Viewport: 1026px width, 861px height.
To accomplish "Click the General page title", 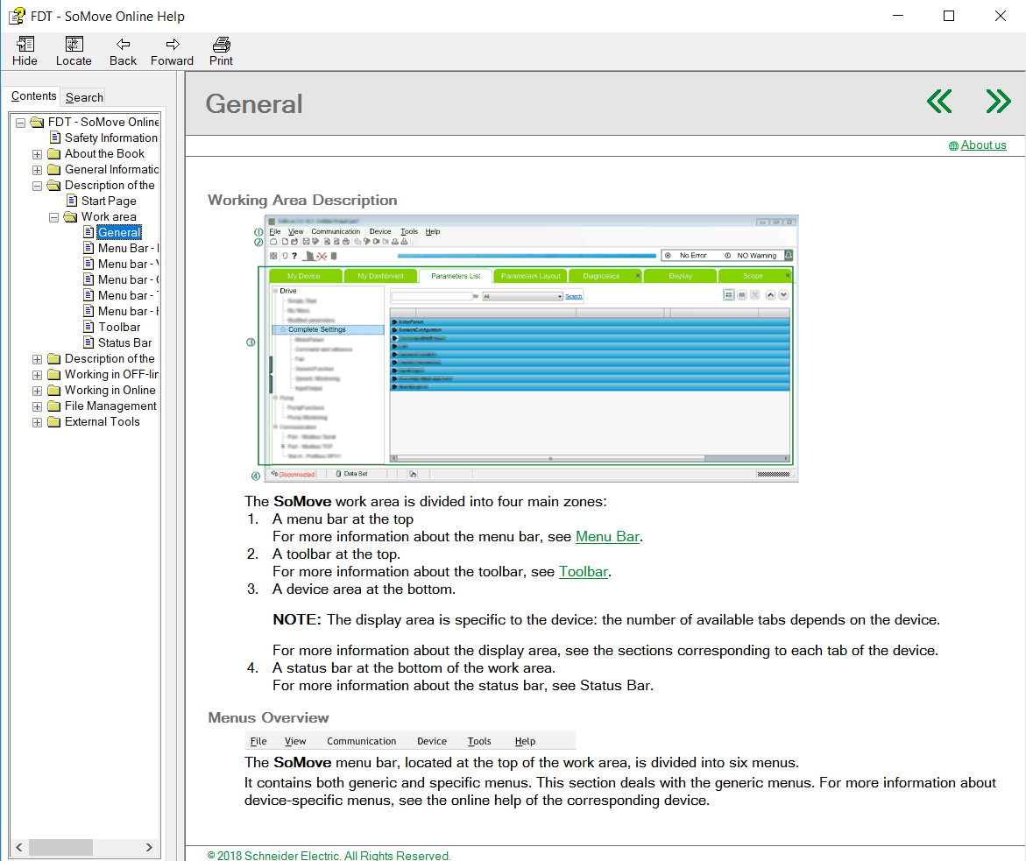I will (254, 104).
